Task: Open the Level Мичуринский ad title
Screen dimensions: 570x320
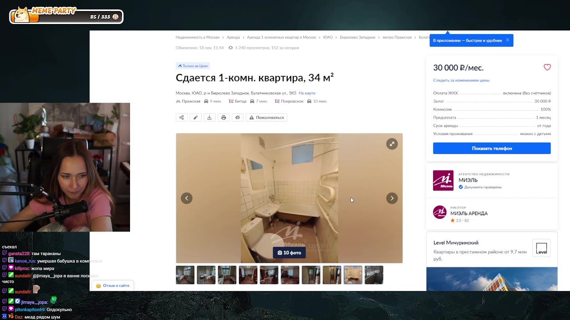Action: [456, 243]
